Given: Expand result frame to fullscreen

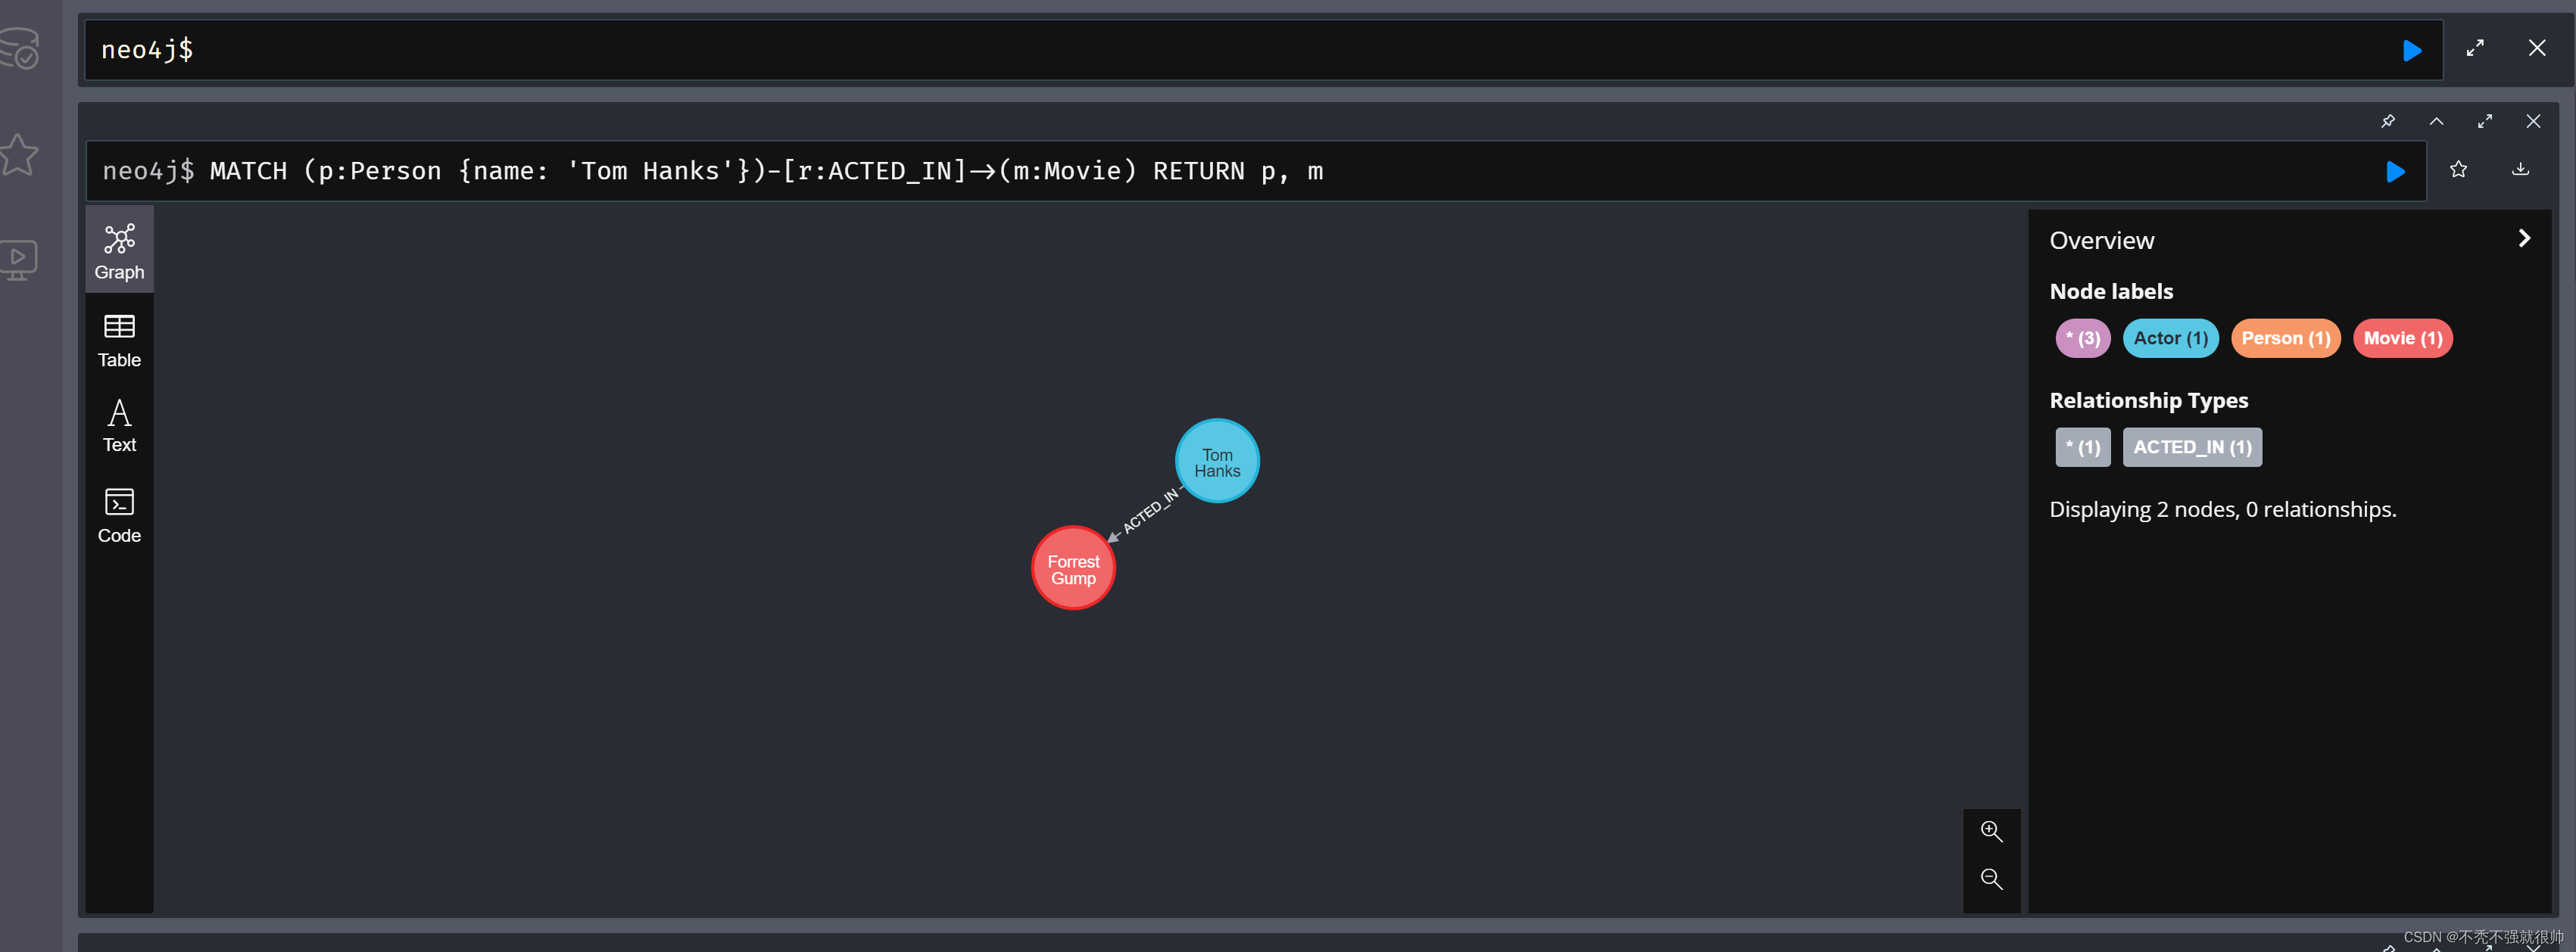Looking at the screenshot, I should (x=2484, y=121).
